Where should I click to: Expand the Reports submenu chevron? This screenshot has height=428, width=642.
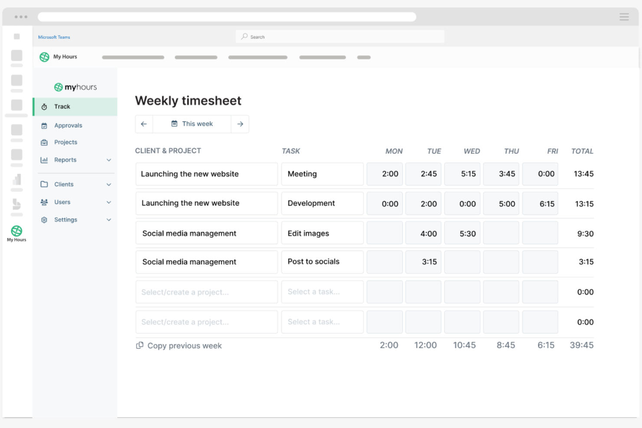tap(109, 160)
